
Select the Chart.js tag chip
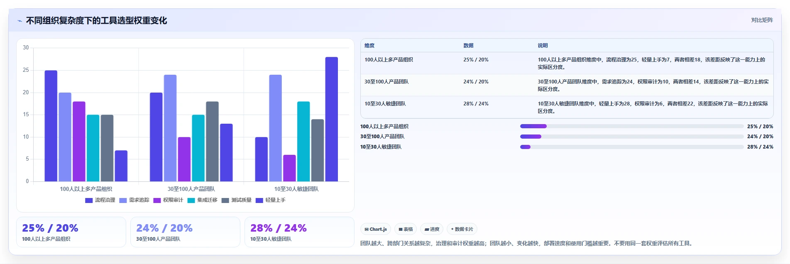(376, 229)
